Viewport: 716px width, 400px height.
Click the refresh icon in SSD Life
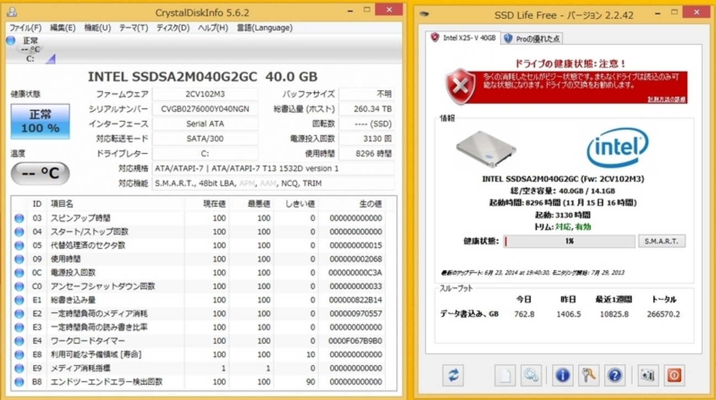tap(453, 376)
